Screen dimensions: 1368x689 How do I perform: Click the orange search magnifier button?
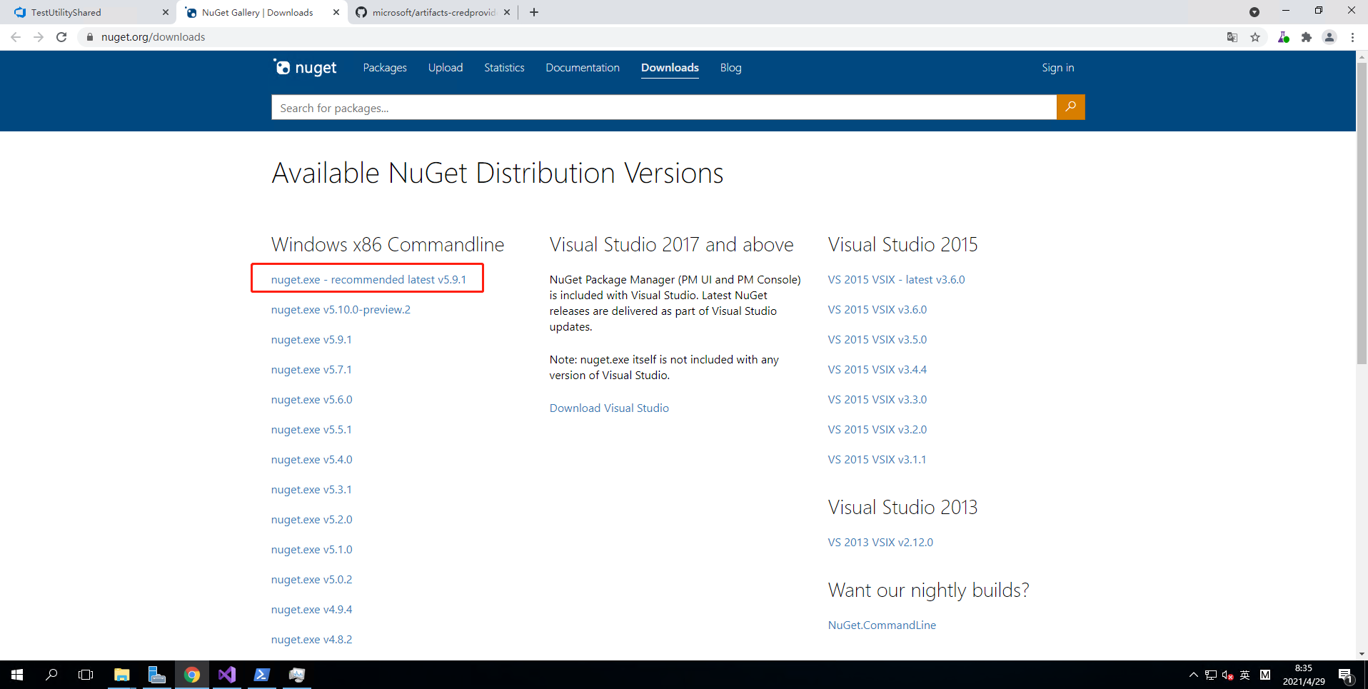point(1070,107)
